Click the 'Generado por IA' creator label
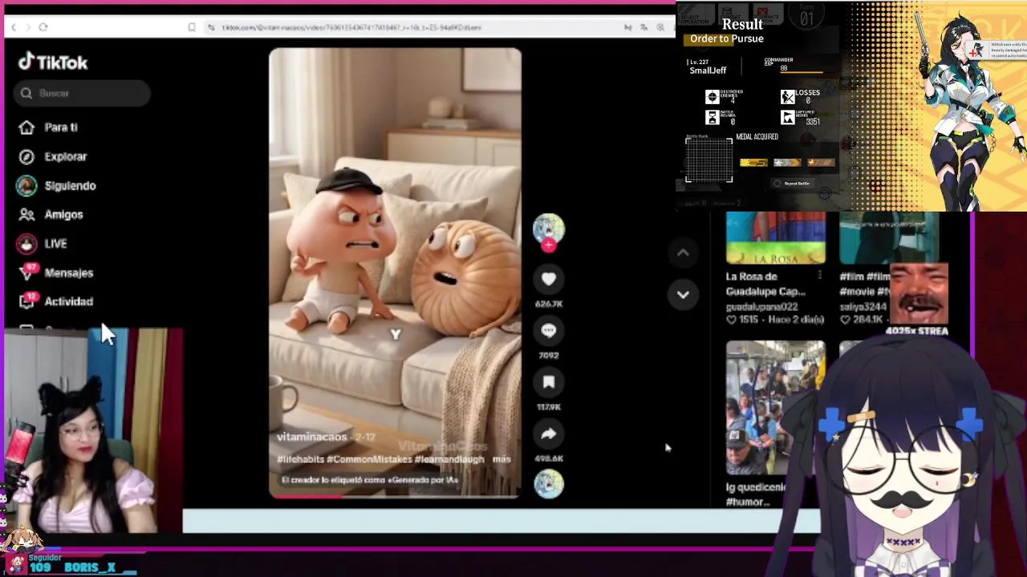This screenshot has height=577, width=1027. click(x=370, y=480)
